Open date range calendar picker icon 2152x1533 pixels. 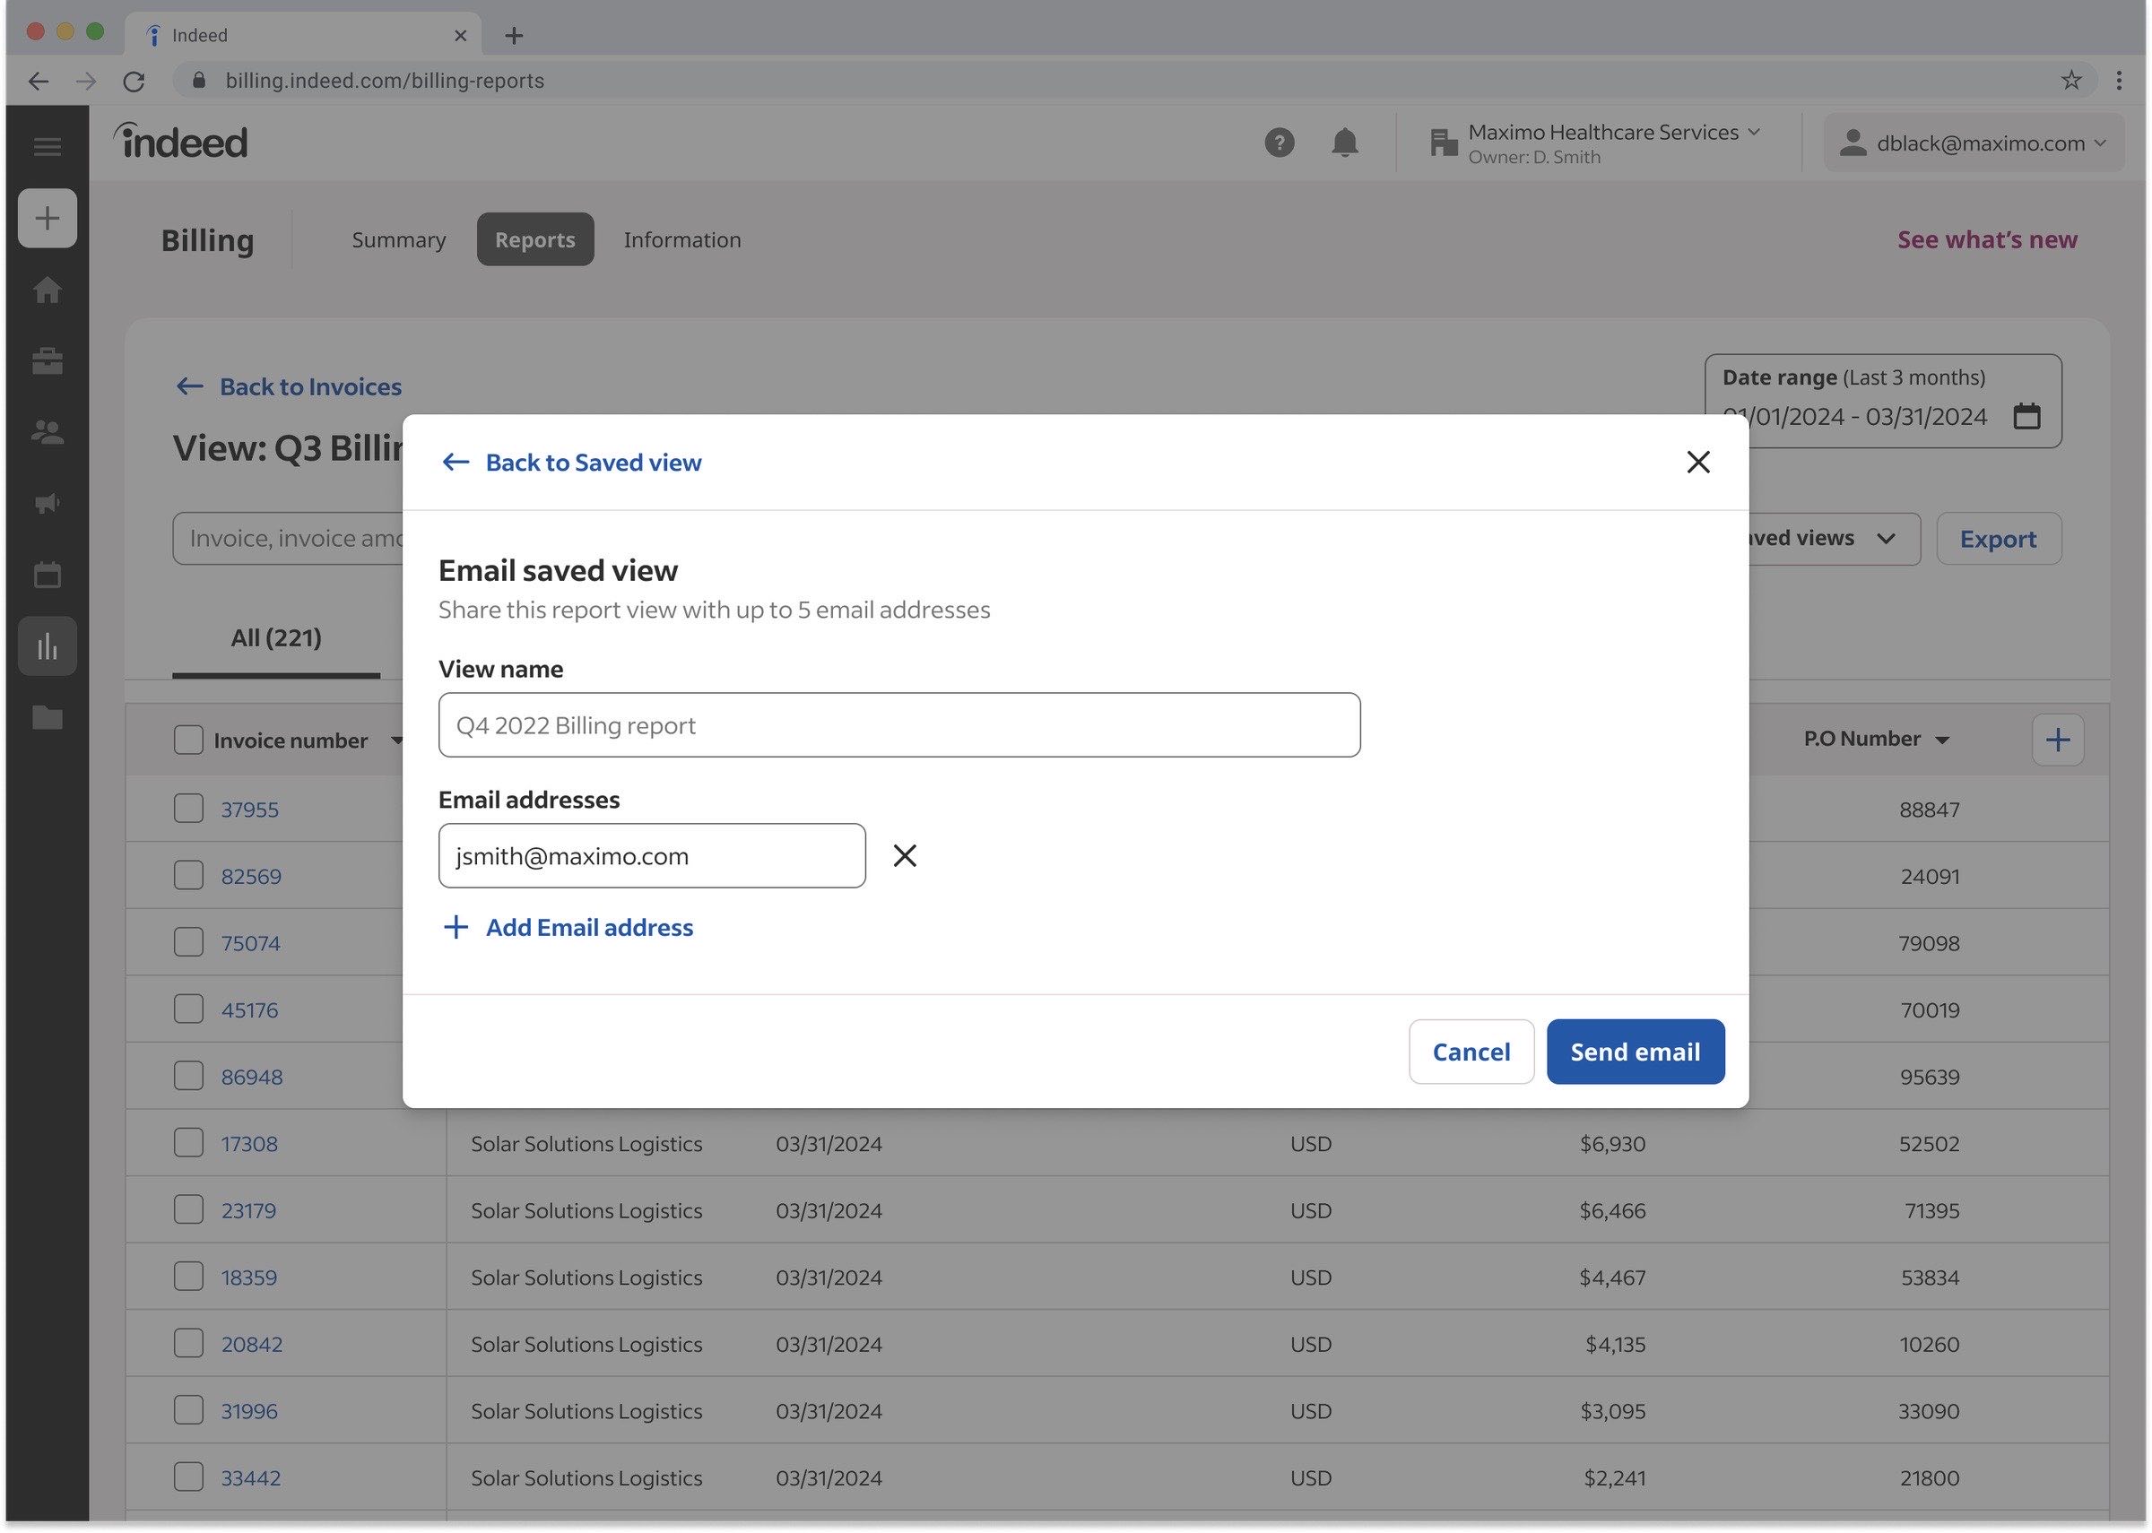(x=2026, y=416)
